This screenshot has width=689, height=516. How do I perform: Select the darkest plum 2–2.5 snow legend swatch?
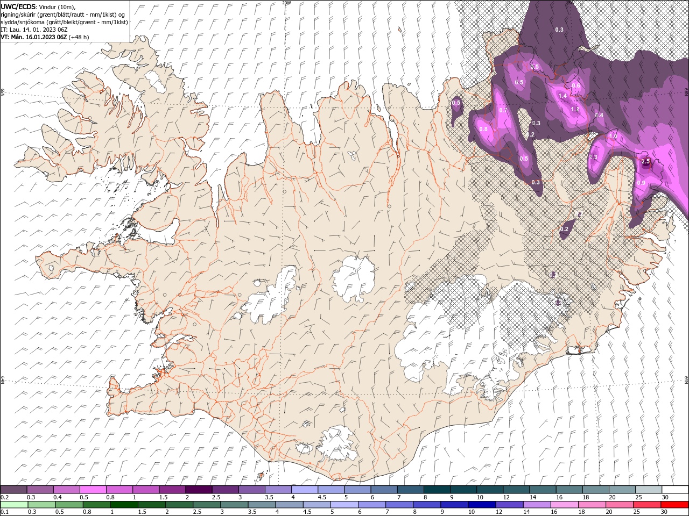(199, 490)
